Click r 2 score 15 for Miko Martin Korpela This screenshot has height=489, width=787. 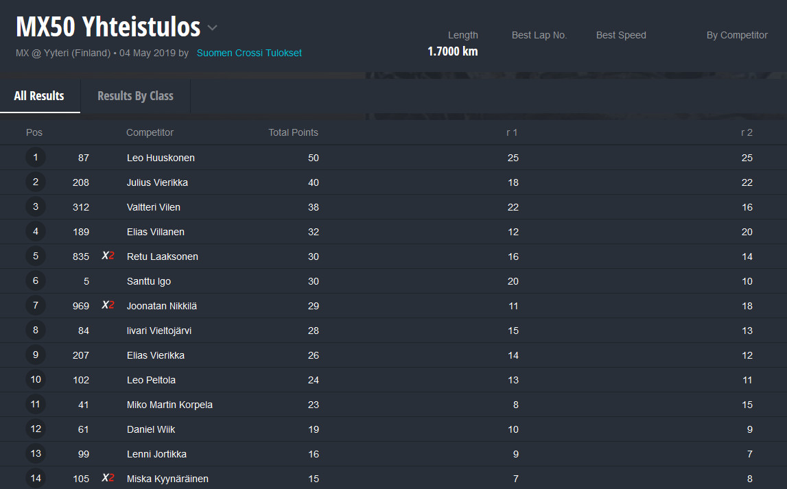click(747, 405)
